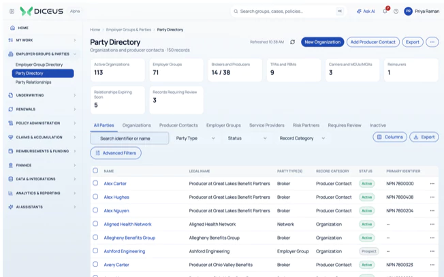Open the Columns chooser button

click(x=390, y=137)
